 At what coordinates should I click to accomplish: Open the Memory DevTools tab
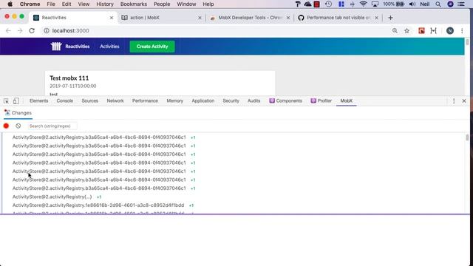coord(175,100)
